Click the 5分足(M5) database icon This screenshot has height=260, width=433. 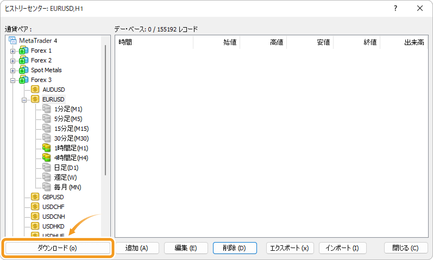[46, 119]
